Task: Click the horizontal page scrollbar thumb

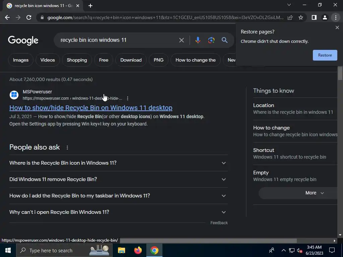Action: coord(208,241)
